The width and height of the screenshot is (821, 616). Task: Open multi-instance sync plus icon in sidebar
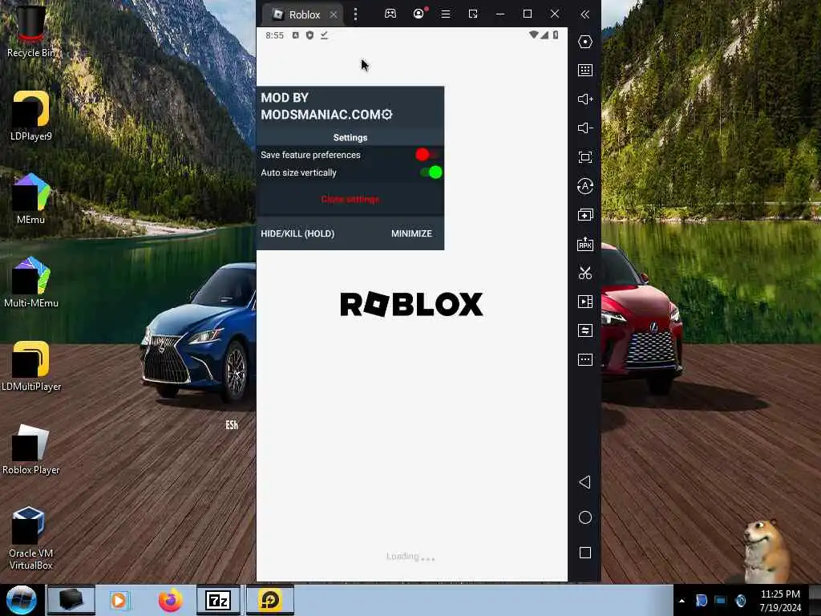pyautogui.click(x=584, y=215)
